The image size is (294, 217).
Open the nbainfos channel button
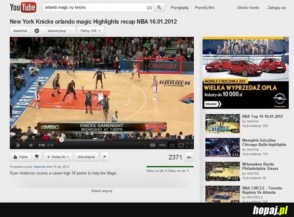pyautogui.click(x=20, y=31)
